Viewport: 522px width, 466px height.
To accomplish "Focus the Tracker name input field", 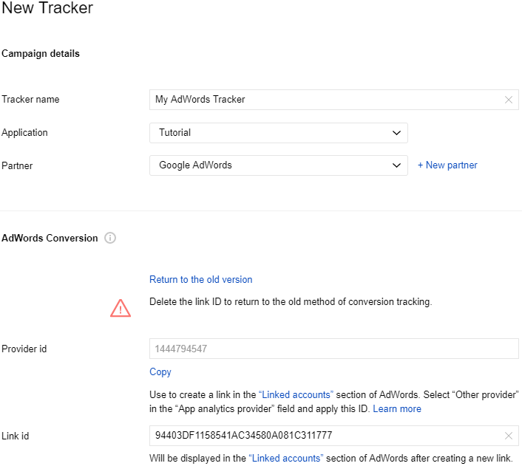I will coord(325,100).
